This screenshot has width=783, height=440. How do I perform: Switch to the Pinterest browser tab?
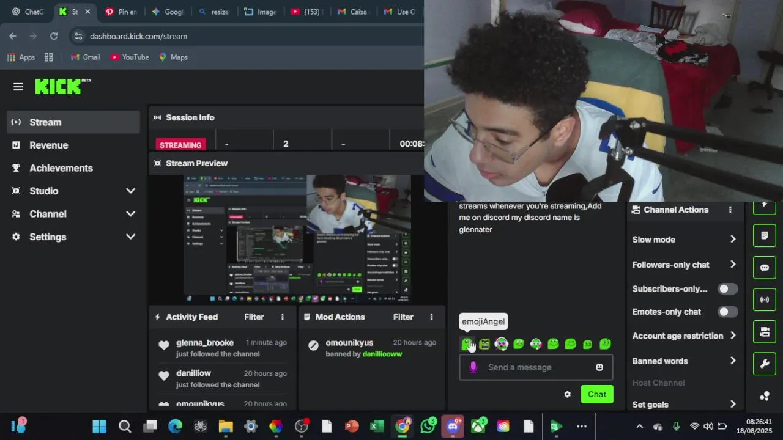(x=121, y=12)
